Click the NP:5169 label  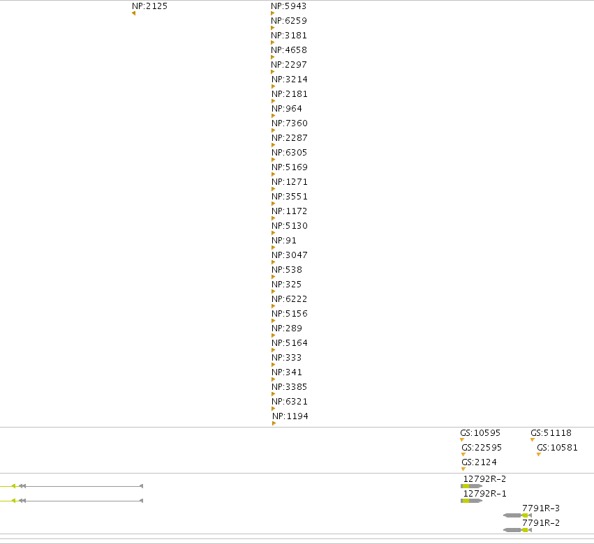[290, 167]
